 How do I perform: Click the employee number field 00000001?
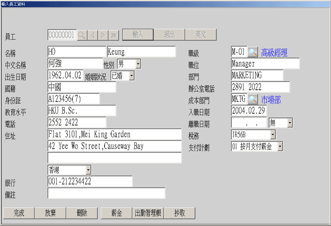tap(62, 35)
